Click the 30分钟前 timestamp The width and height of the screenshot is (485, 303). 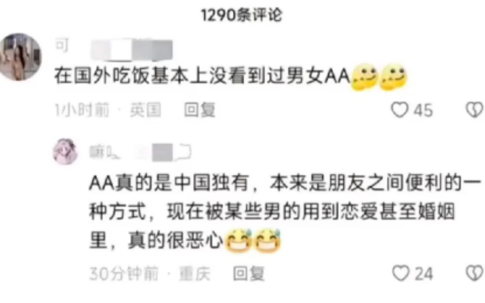[x=124, y=274]
